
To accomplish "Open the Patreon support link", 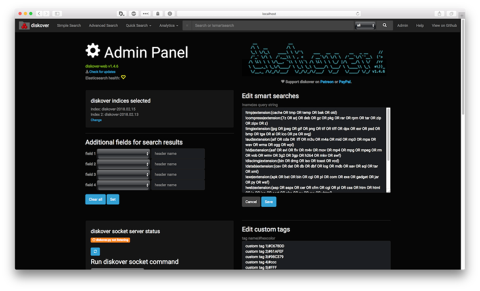I will [327, 82].
